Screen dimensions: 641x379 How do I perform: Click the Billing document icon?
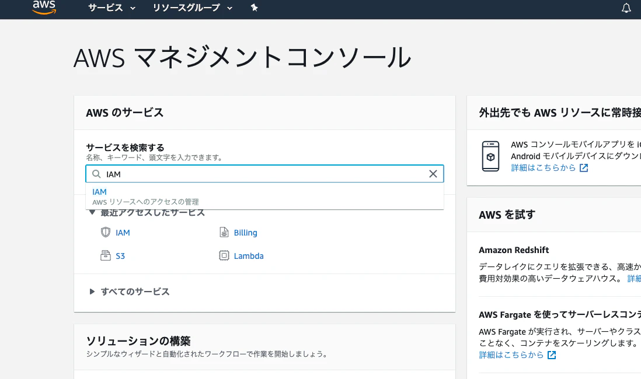click(x=224, y=233)
